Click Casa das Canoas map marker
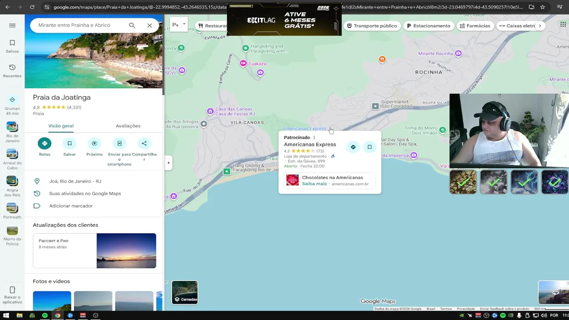The height and width of the screenshot is (320, 569). coord(210,111)
